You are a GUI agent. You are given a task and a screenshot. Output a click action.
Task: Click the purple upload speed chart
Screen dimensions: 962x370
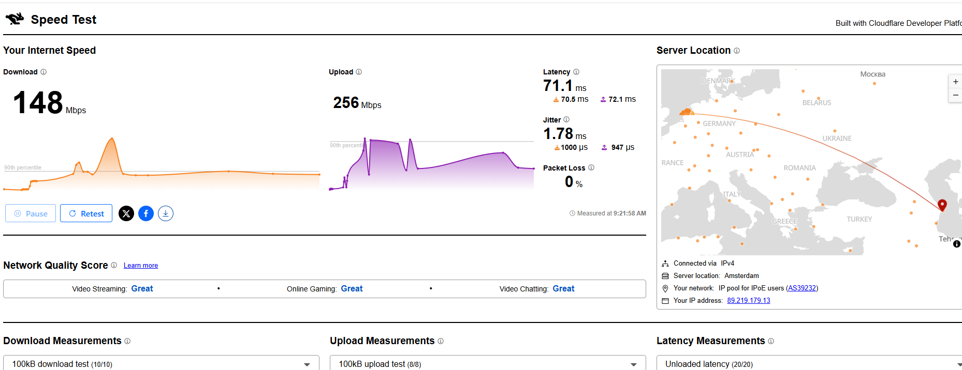(x=432, y=163)
